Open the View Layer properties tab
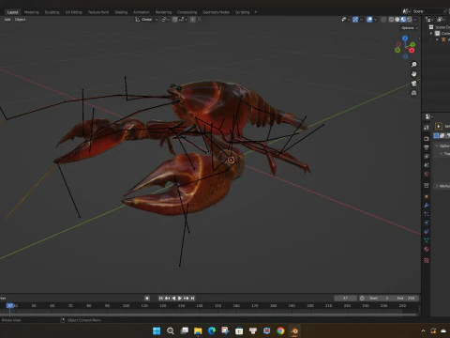This screenshot has width=450, height=338. pos(427,156)
